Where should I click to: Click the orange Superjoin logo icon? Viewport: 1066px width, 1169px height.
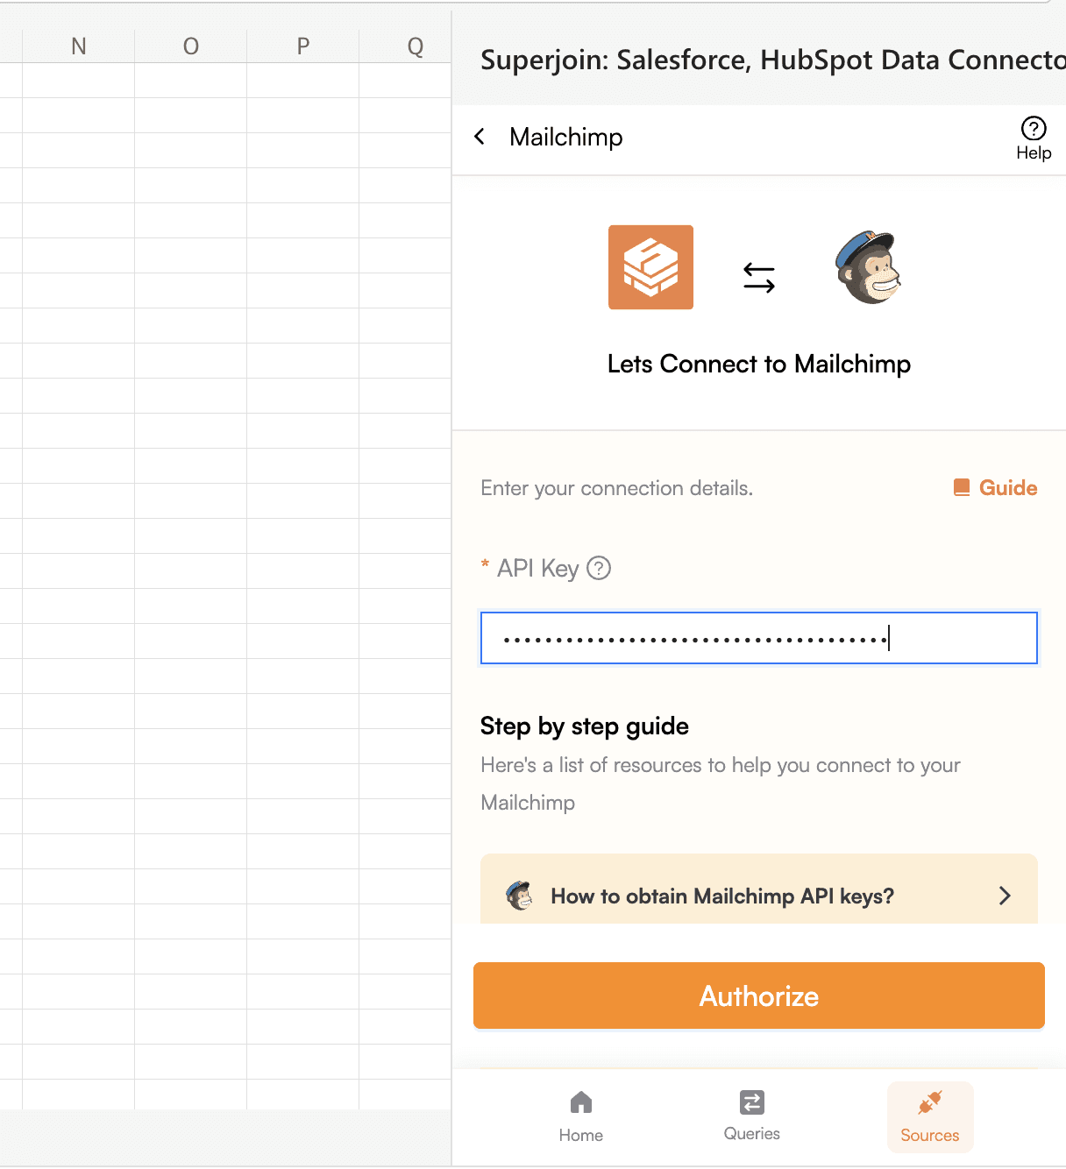(x=650, y=267)
